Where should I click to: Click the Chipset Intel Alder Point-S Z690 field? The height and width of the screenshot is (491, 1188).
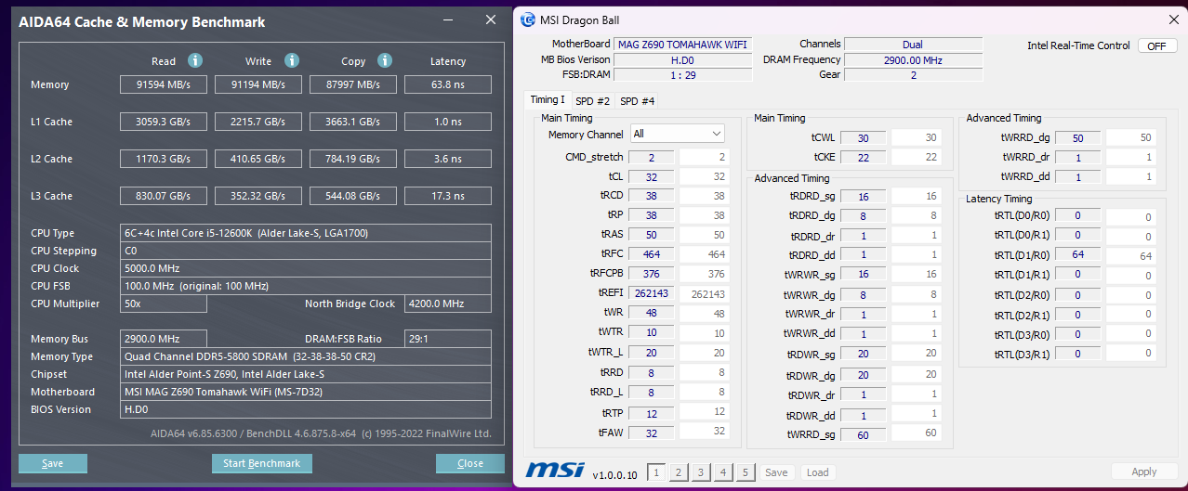(306, 374)
